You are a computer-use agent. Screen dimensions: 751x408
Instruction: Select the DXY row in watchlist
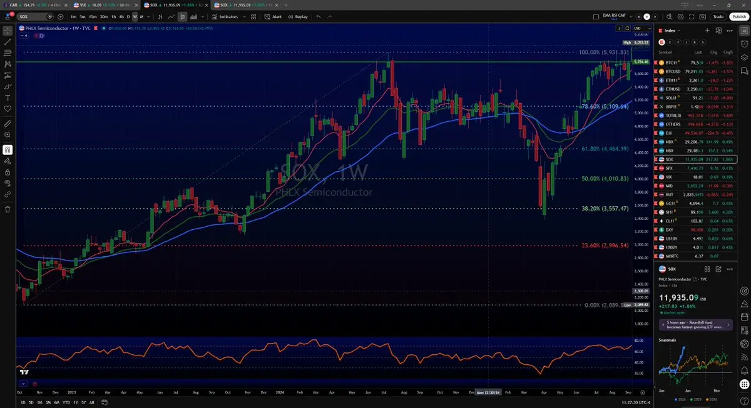[695, 230]
